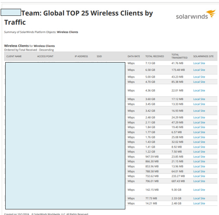Viewport: 219px width, 215px height.
Task: Open Local Site link for 788.58 MB row
Action: click(199, 171)
